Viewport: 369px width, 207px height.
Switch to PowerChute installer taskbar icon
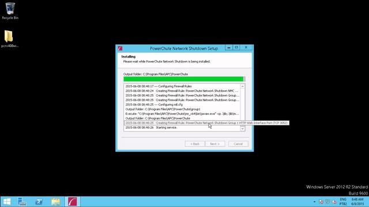coord(72,202)
